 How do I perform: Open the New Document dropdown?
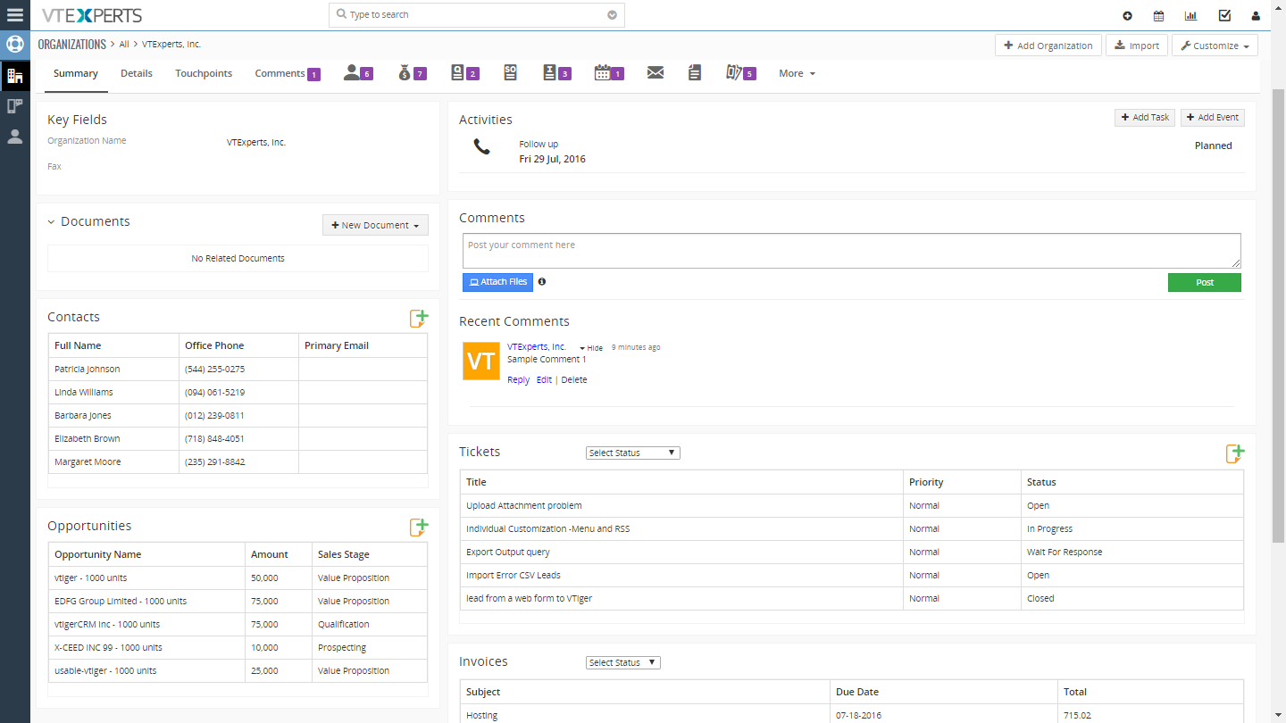point(375,225)
